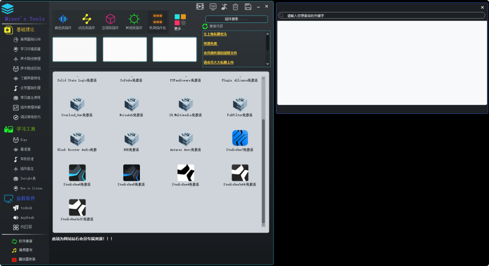
Task: Open the 基准值 tool in sidebar
Action: click(x=22, y=150)
